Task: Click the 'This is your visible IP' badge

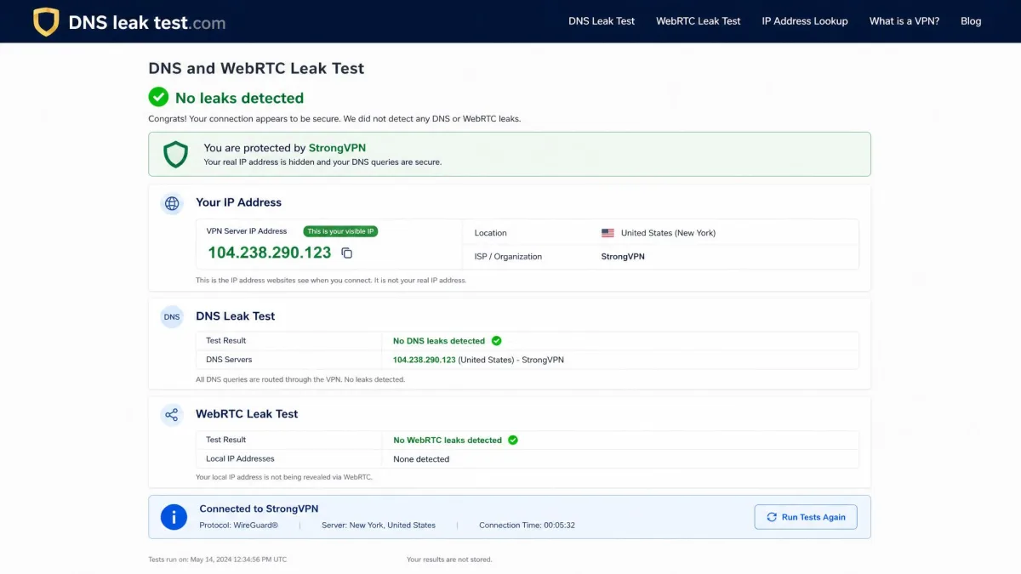Action: (x=340, y=231)
